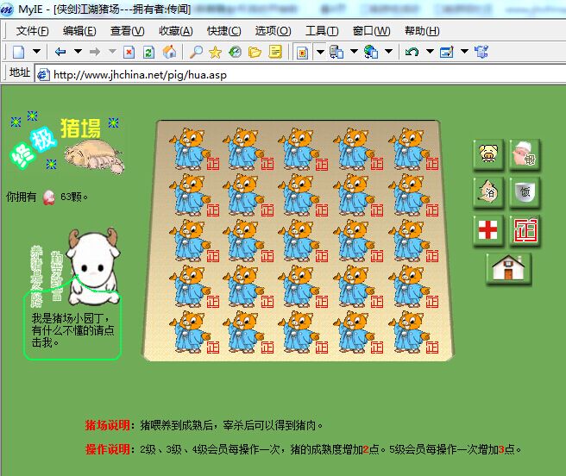Click the pig in first row, fifth column
This screenshot has height=476, width=566.
409,148
